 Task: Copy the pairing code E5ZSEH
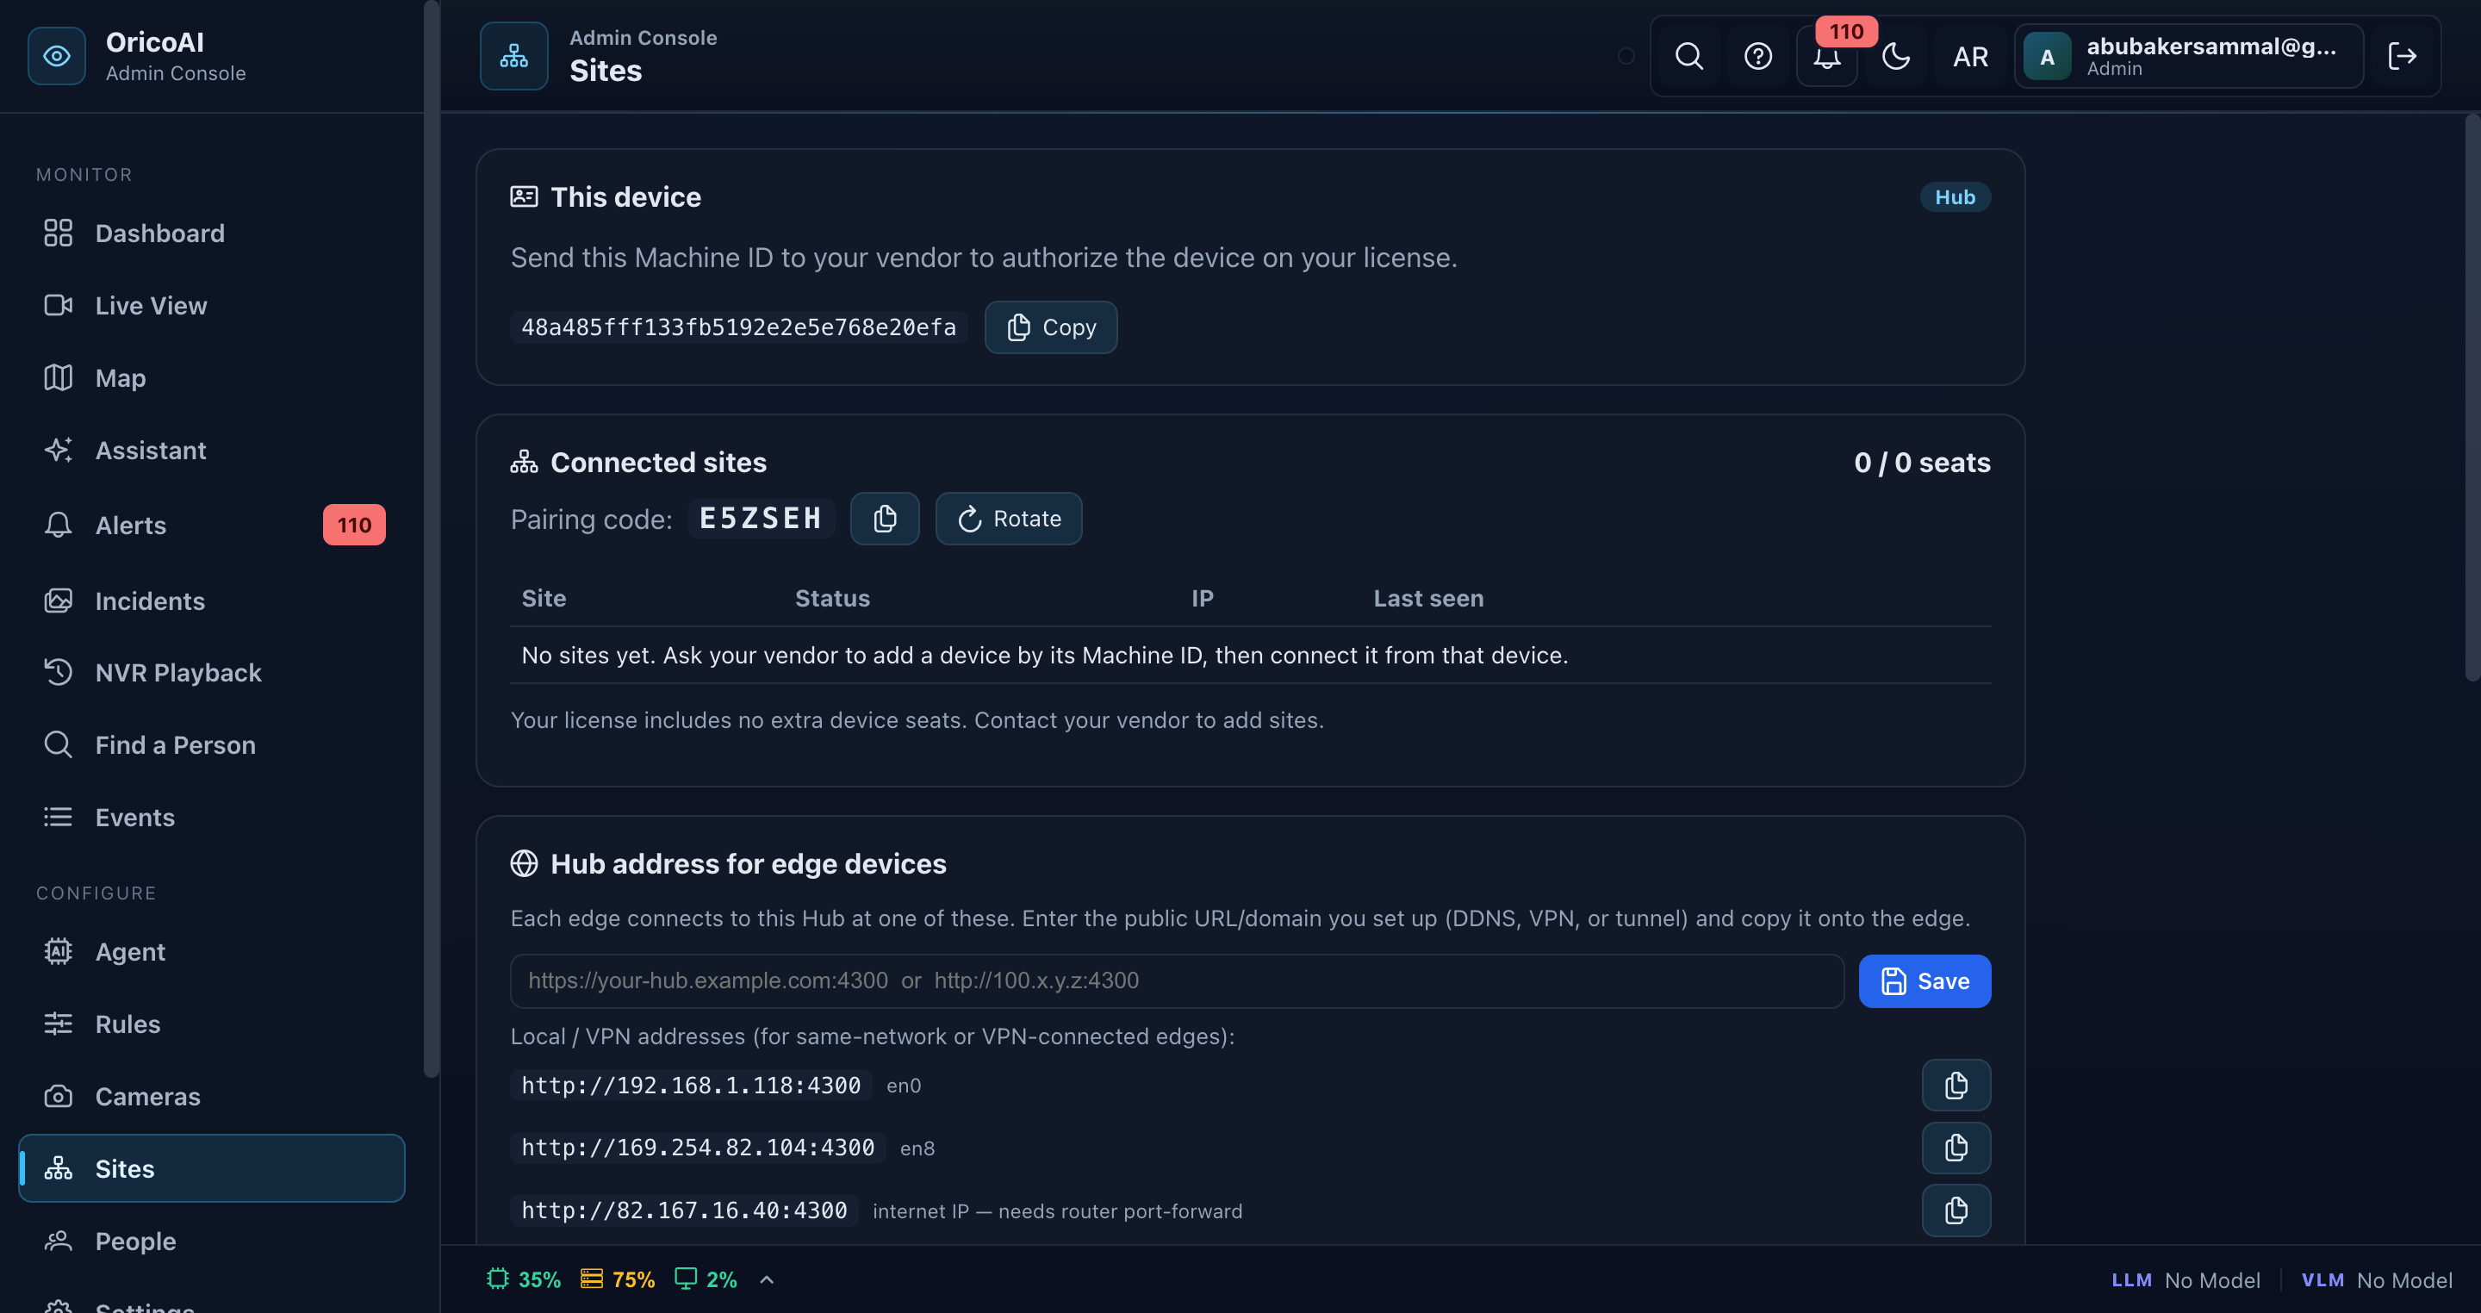coord(885,519)
